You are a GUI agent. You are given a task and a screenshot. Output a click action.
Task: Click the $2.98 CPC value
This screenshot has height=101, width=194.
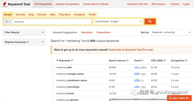(154, 74)
